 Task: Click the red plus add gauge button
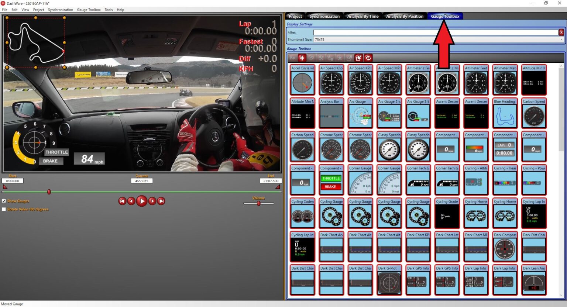302,58
